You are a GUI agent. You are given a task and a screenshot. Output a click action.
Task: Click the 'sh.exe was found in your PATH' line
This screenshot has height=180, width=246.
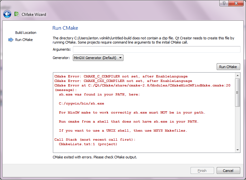[99, 95]
